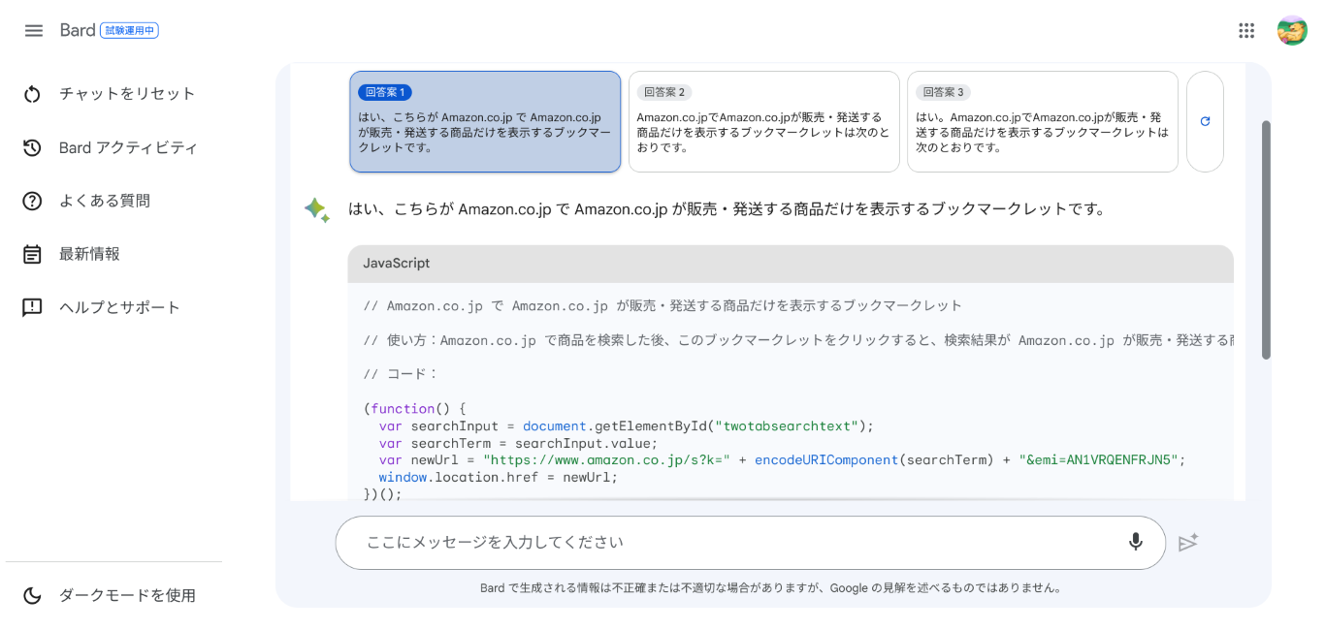Regenerate drafts with refresh icon
The height and width of the screenshot is (630, 1325).
pos(1205,121)
